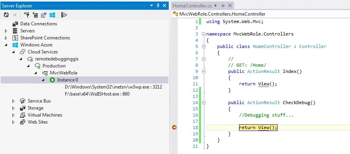Viewport: 350px width, 154px height.
Task: Expand the Virtual Machines node
Action: click(13, 115)
